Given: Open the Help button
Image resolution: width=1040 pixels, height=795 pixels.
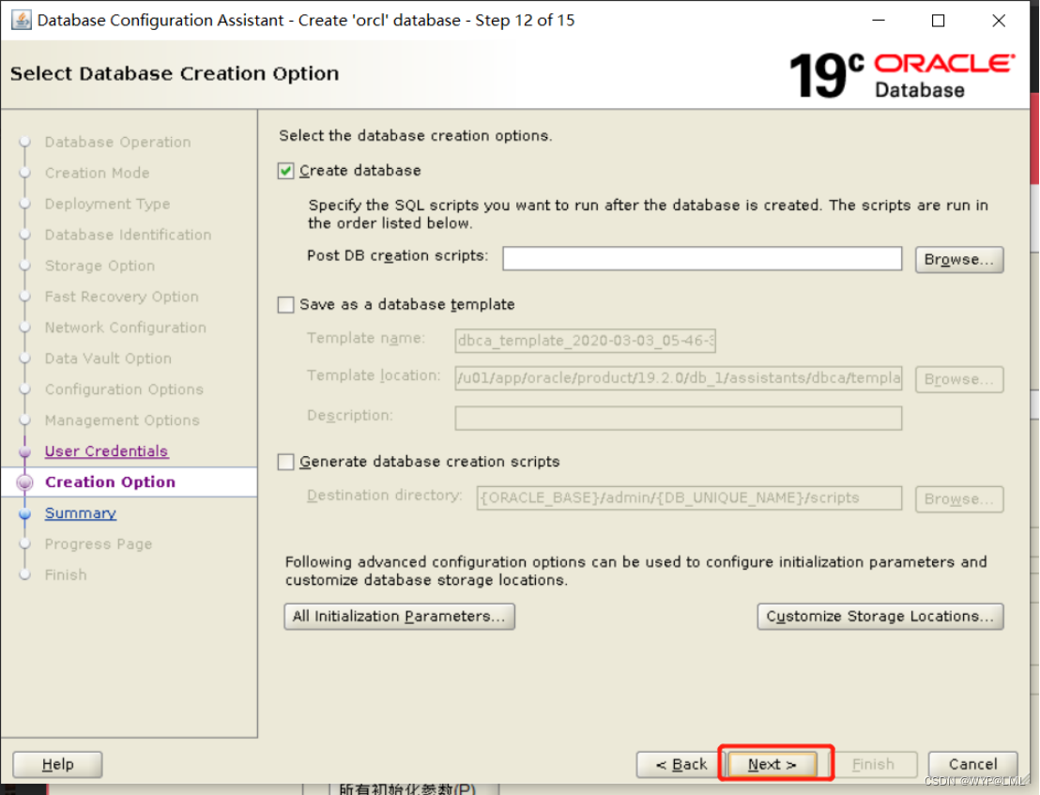Looking at the screenshot, I should pos(57,764).
